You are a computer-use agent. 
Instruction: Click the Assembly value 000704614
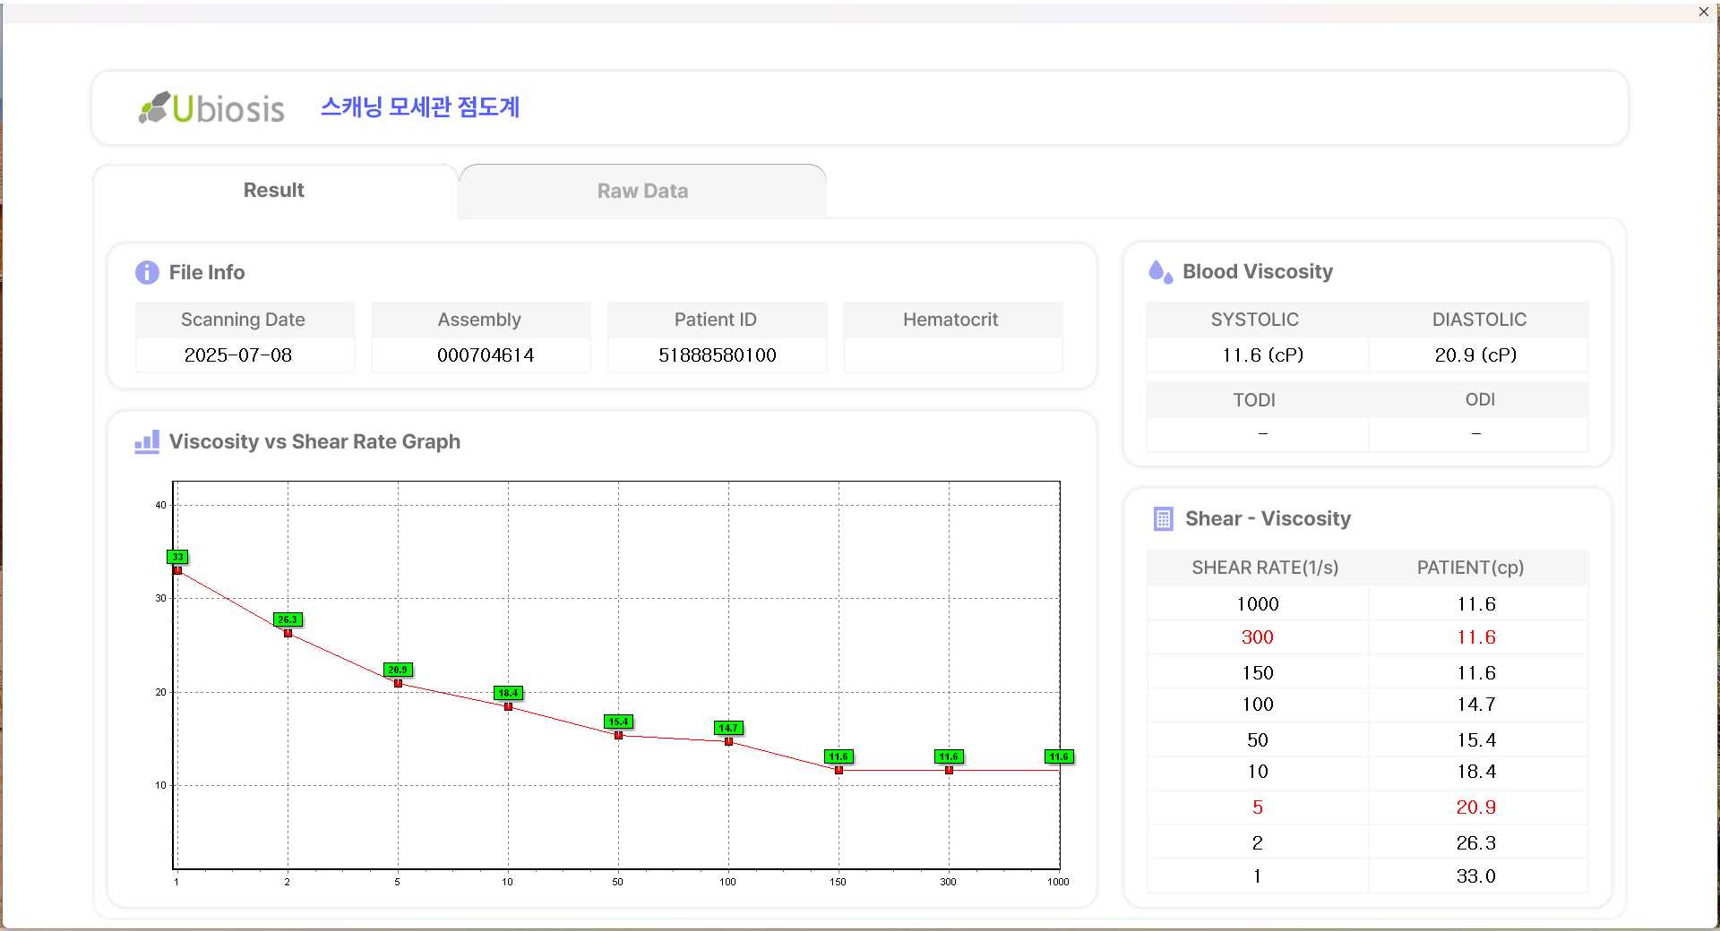tap(486, 355)
